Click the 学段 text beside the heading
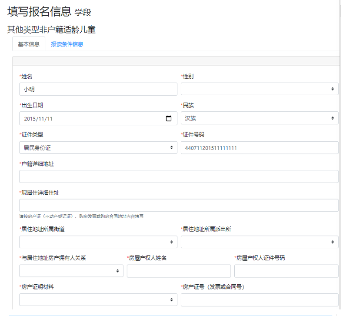Image resolution: width=346 pixels, height=316 pixels. click(83, 12)
